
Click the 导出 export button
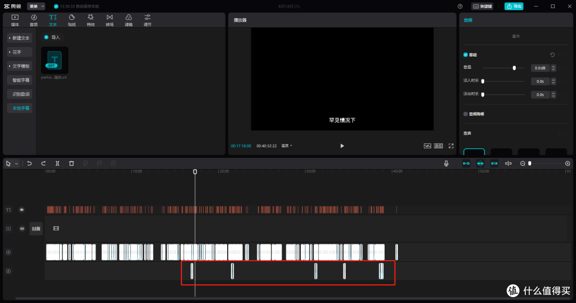pos(514,6)
